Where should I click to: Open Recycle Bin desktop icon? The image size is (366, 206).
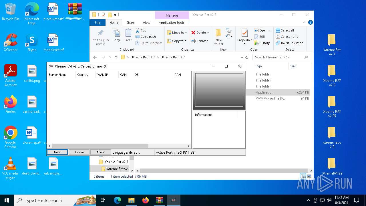[x=11, y=12]
